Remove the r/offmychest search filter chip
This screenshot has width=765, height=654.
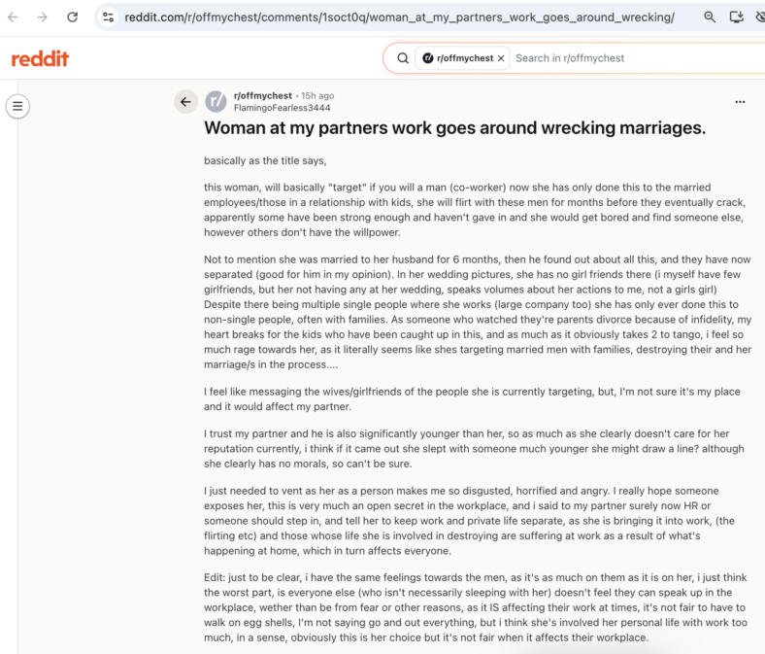tap(501, 58)
